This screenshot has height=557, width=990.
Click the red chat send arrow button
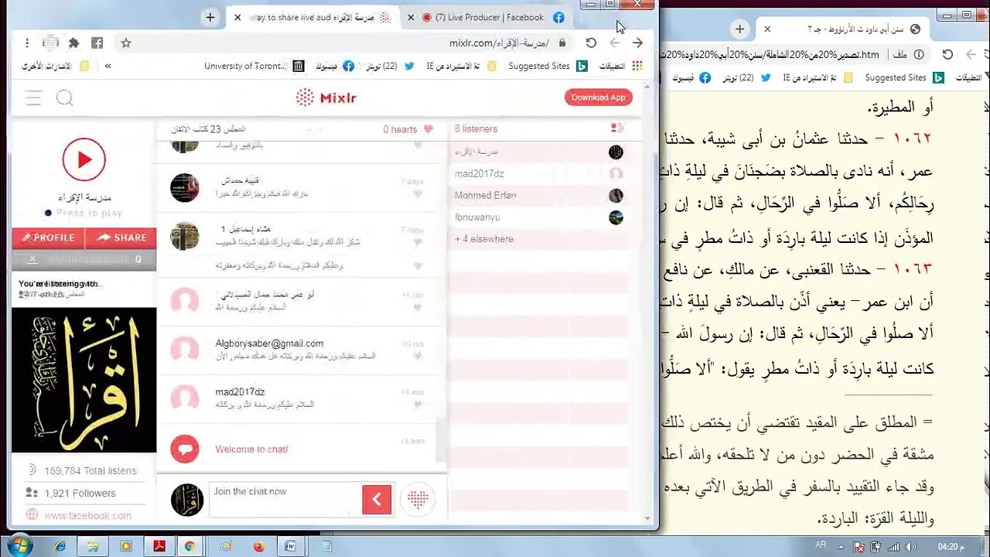coord(377,499)
